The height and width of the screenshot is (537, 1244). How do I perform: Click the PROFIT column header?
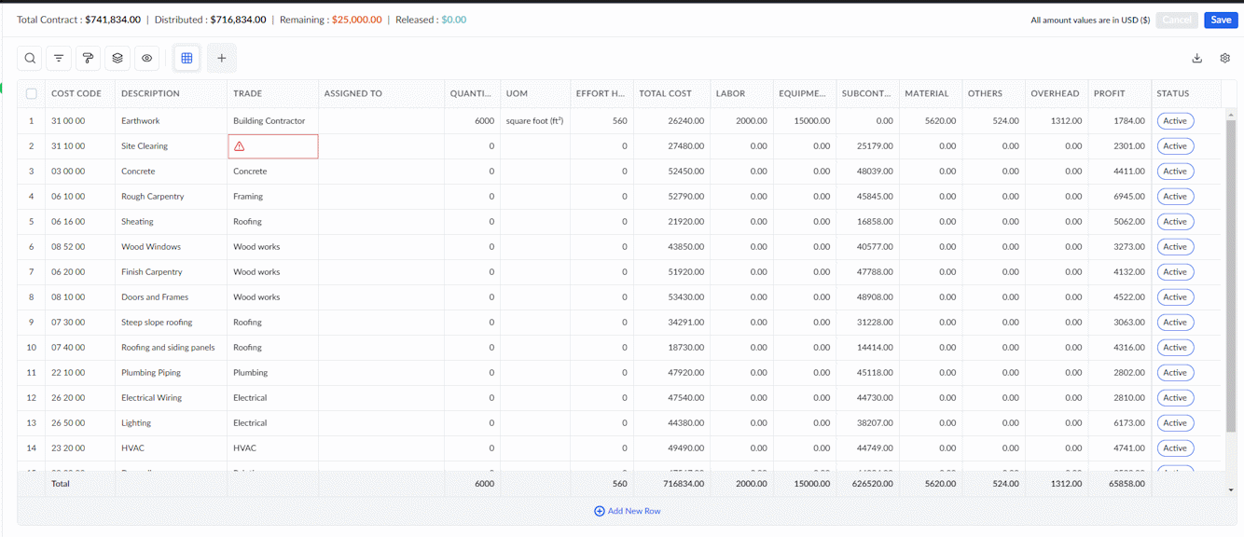point(1110,93)
